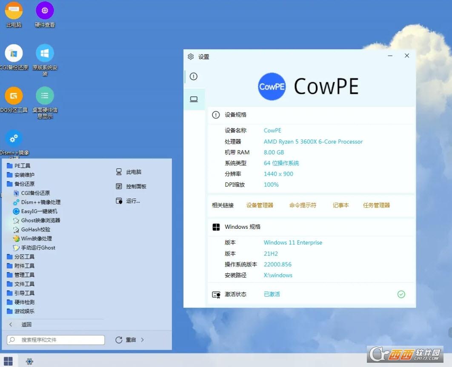Open the 设备管理器 link

(x=260, y=205)
